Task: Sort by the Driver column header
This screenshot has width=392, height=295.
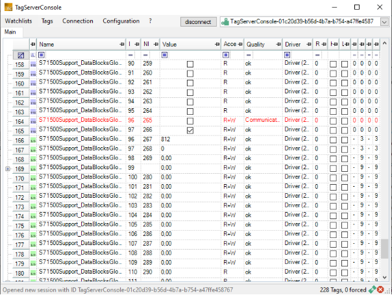Action: click(x=293, y=45)
